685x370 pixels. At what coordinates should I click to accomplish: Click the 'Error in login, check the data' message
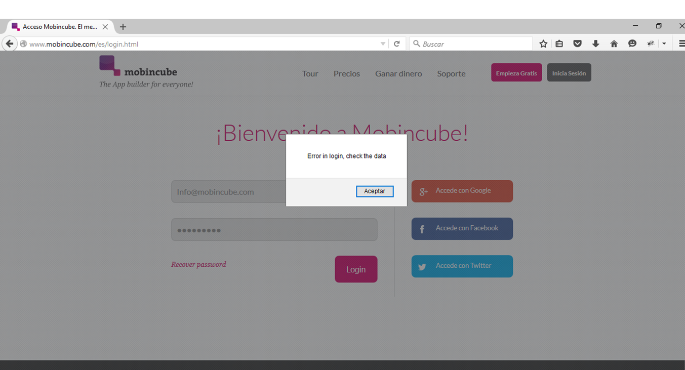point(347,156)
